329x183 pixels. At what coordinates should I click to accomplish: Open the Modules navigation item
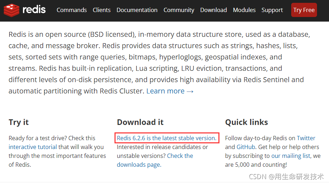pos(244,10)
